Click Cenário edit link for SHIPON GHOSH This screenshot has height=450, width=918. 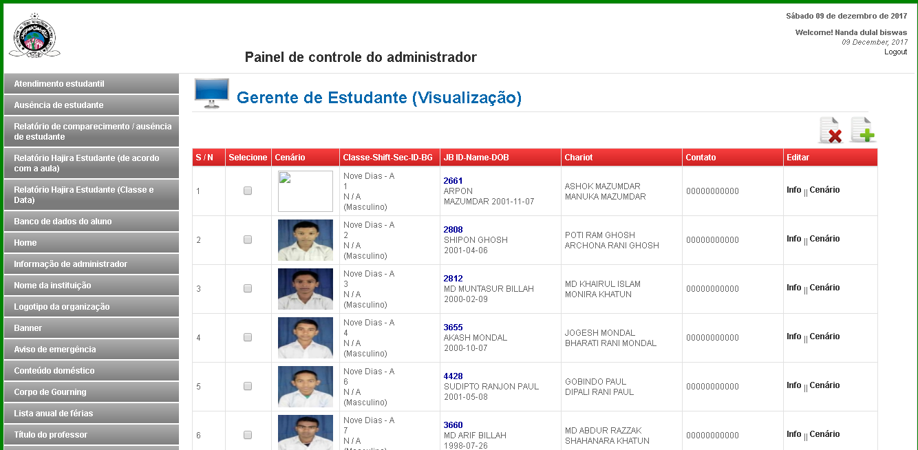click(x=824, y=239)
